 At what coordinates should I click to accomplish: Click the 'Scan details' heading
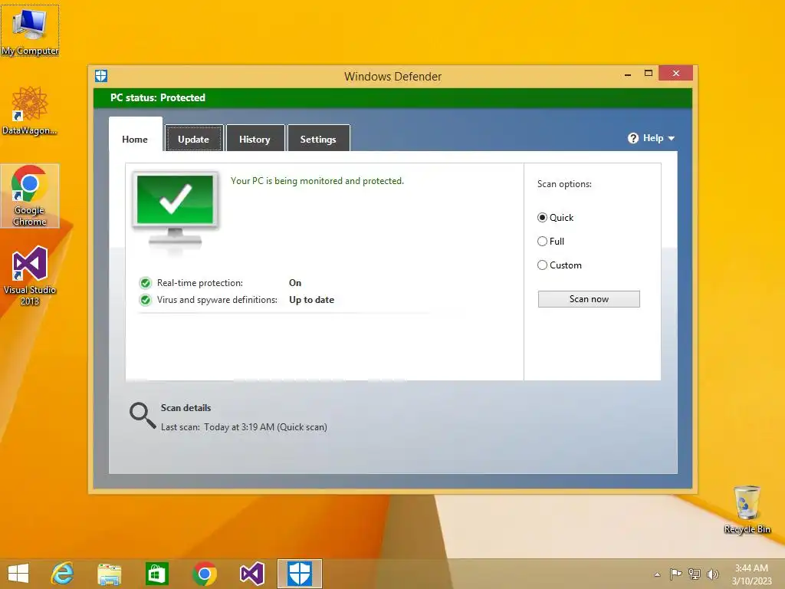pos(186,408)
